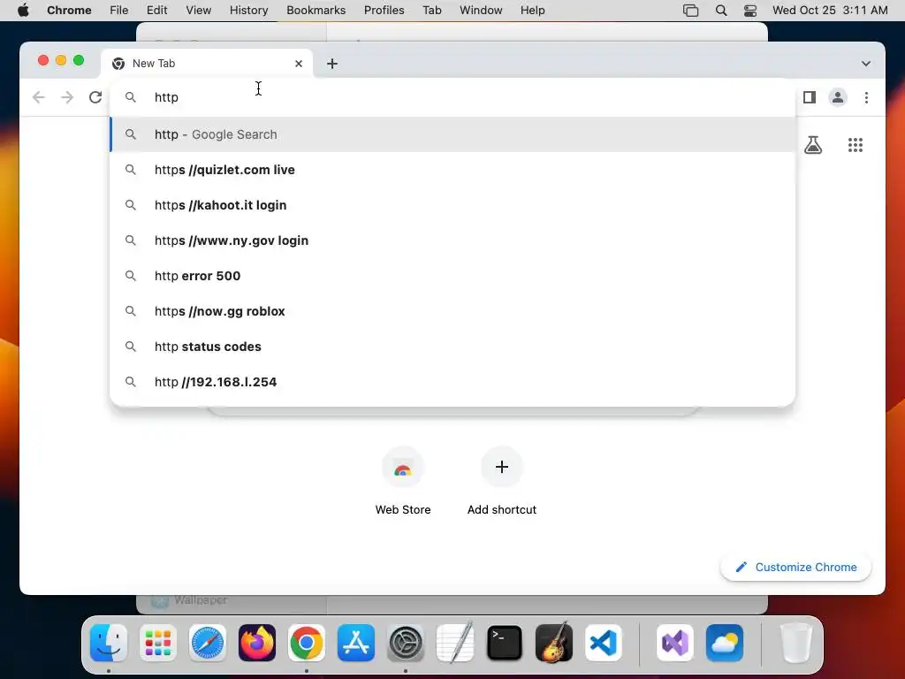The height and width of the screenshot is (679, 905).
Task: Open Customize Chrome
Action: tap(795, 567)
